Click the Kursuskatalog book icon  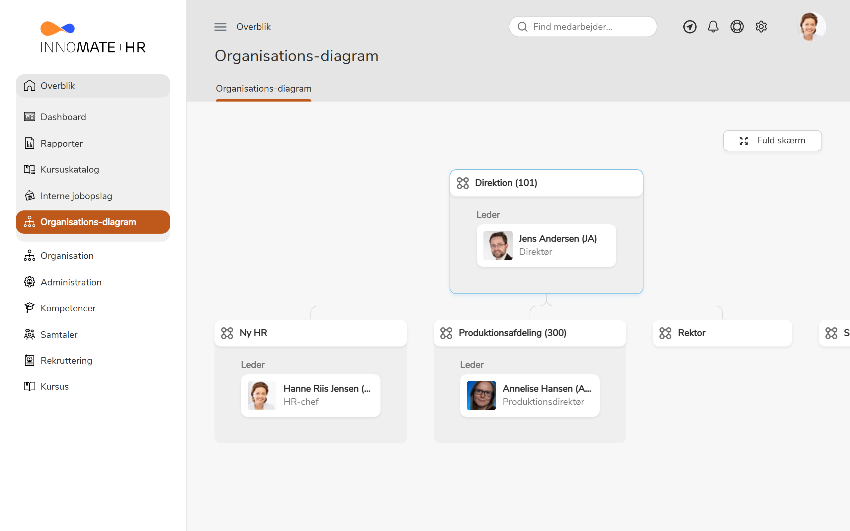click(30, 169)
